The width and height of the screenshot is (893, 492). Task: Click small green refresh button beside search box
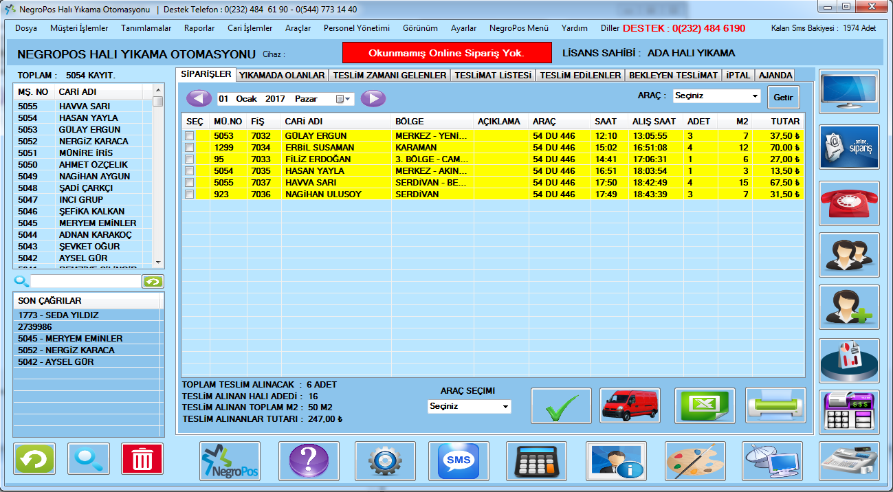pos(152,282)
